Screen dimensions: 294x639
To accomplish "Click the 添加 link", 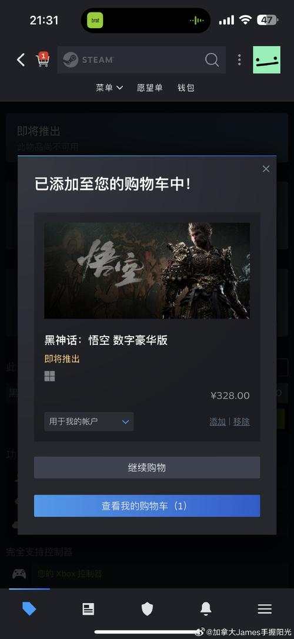I will 218,422.
